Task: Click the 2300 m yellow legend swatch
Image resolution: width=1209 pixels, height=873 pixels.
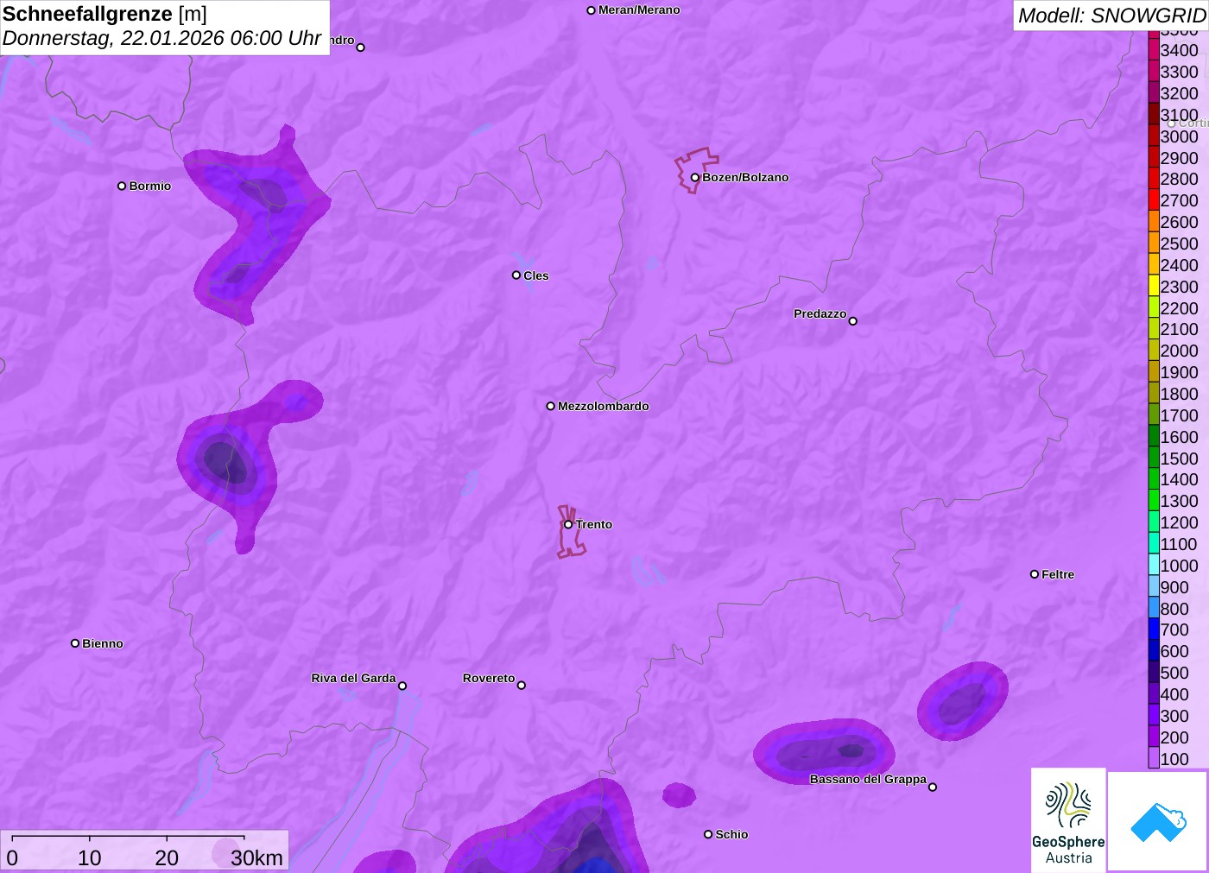Action: pyautogui.click(x=1154, y=287)
